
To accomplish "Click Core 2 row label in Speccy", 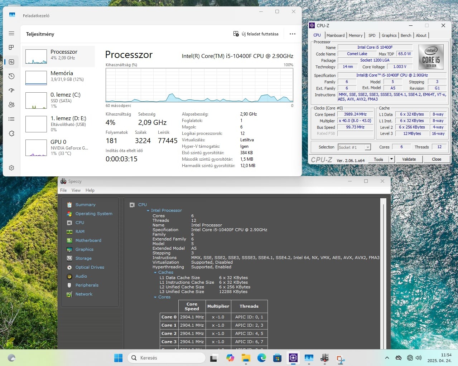I will click(169, 333).
